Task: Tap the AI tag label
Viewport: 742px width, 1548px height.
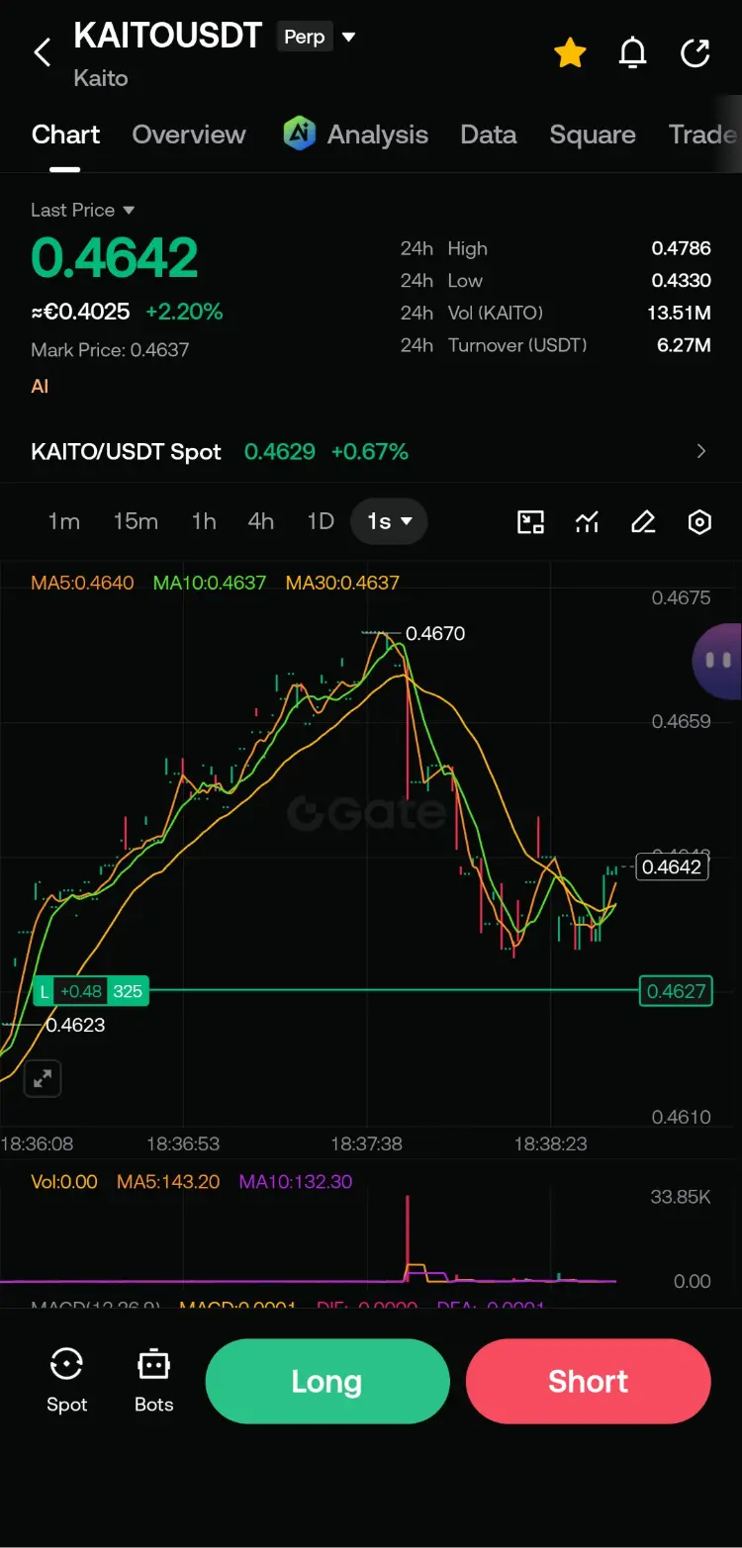Action: tap(40, 386)
